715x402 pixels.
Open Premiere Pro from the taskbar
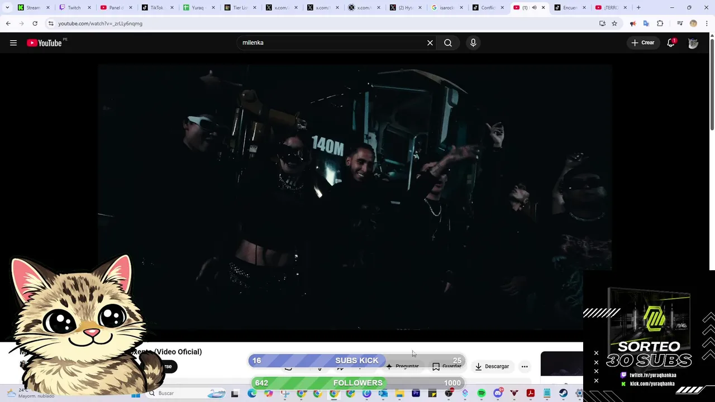tap(416, 394)
